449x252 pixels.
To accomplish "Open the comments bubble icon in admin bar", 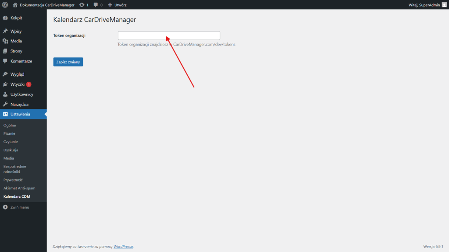I will coord(96,5).
